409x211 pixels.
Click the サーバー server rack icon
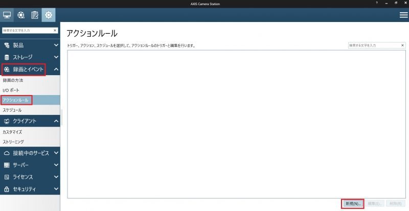click(x=7, y=165)
